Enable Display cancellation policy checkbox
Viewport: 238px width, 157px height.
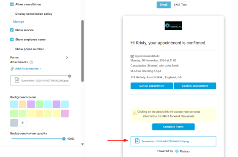[12, 14]
